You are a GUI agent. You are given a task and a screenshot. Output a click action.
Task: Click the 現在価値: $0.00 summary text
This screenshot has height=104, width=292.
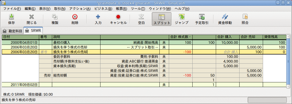[40, 94]
